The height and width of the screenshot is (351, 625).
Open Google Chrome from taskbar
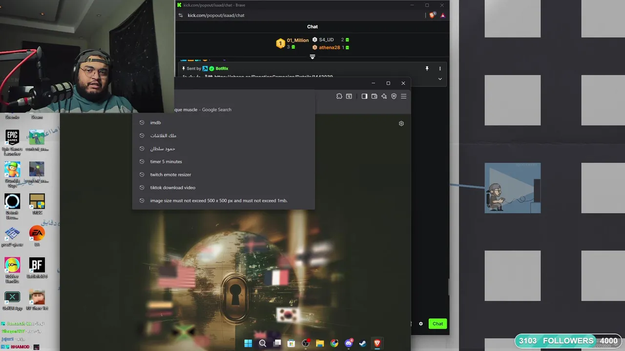coord(334,343)
